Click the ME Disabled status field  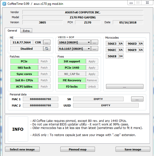pos(27,48)
